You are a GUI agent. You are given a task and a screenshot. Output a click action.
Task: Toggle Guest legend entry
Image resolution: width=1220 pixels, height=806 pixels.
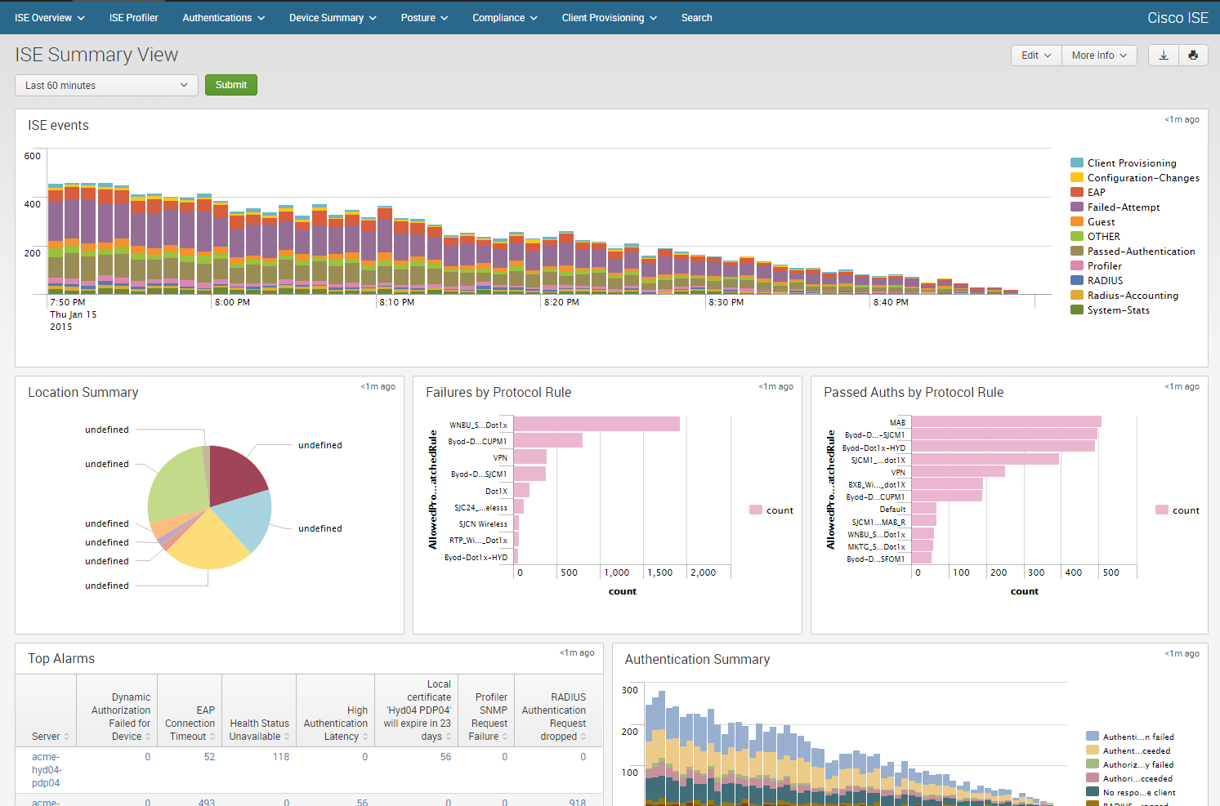click(x=1093, y=222)
